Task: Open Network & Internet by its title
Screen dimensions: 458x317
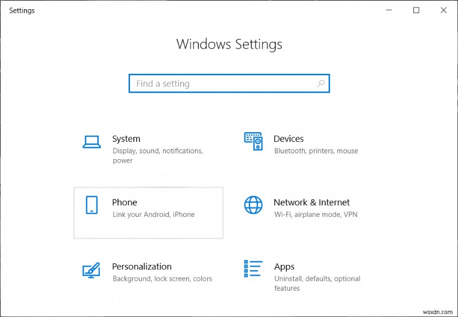Action: [311, 203]
